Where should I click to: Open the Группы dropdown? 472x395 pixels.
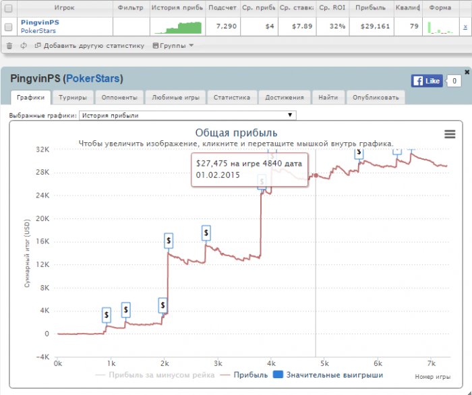pos(173,46)
